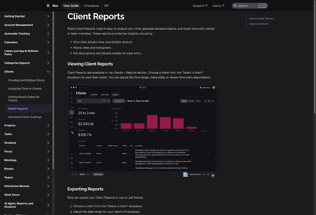Expand the Teams section

pyautogui.click(x=27, y=178)
